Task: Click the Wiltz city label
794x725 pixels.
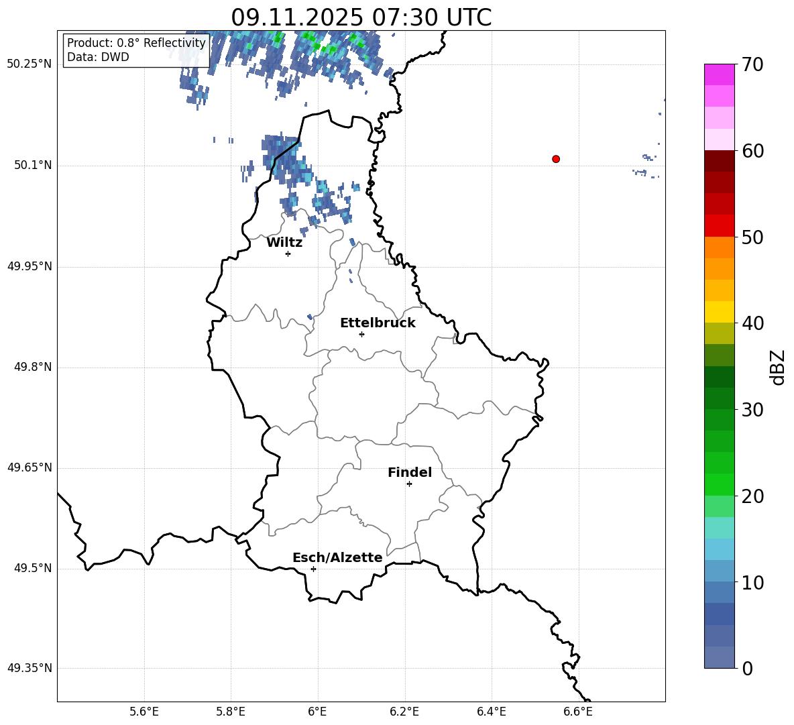Action: click(x=284, y=243)
